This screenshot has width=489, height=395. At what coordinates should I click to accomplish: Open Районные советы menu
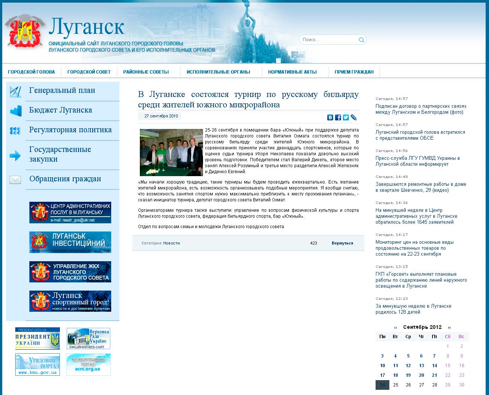coord(146,72)
